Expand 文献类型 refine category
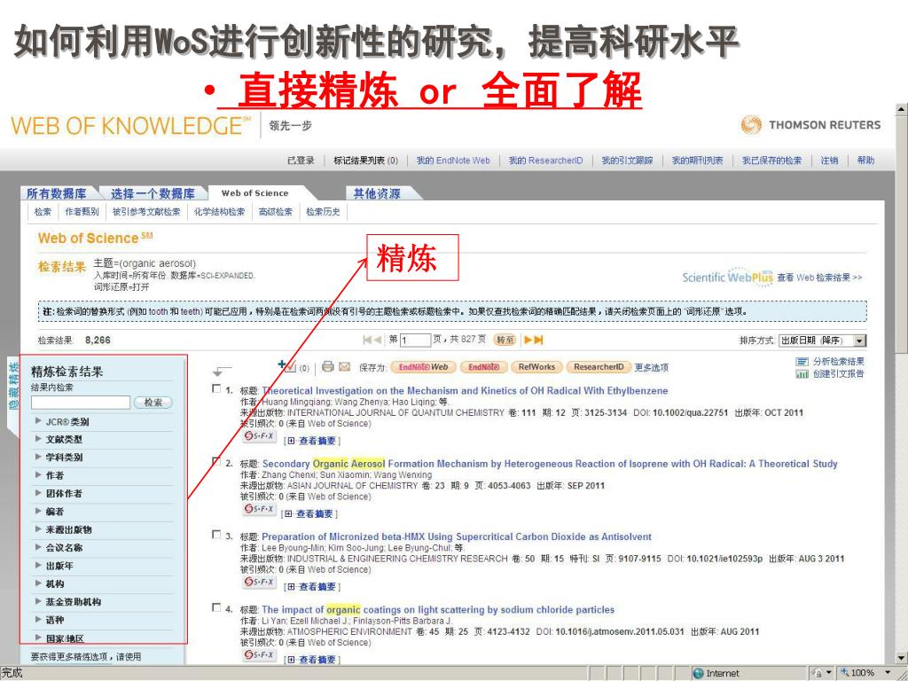The width and height of the screenshot is (908, 681). click(x=38, y=439)
